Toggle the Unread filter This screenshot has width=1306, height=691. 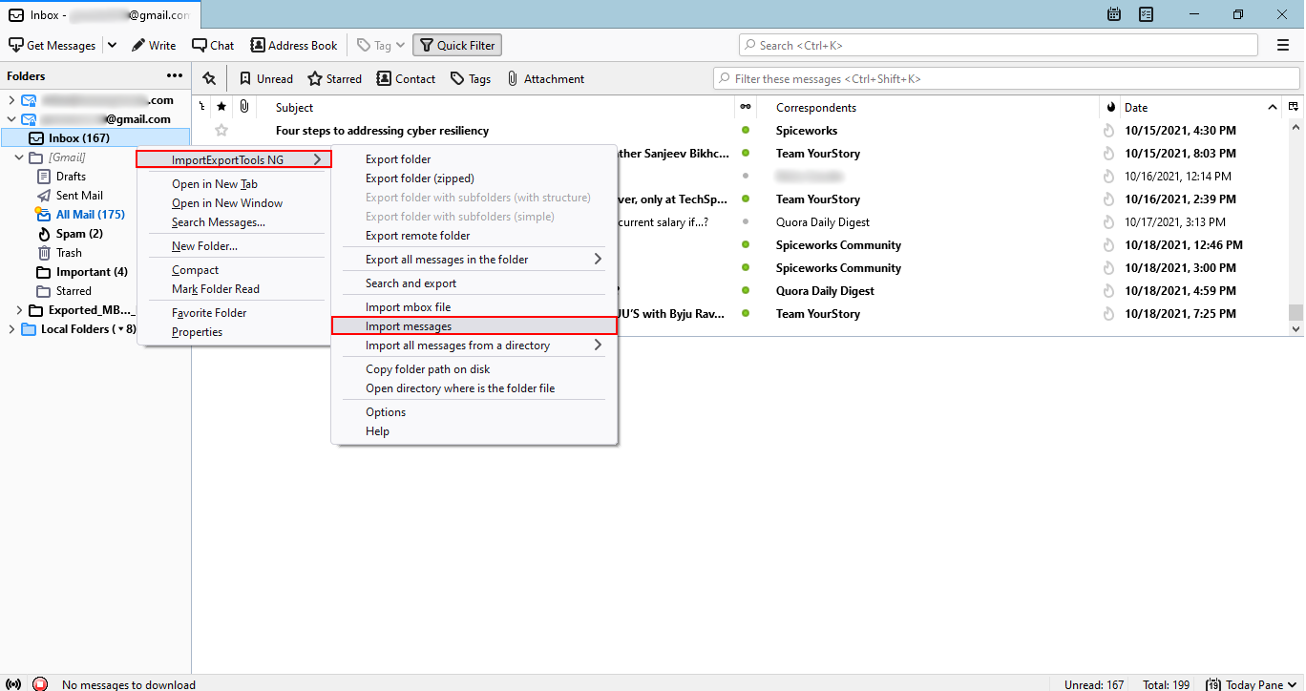[265, 78]
